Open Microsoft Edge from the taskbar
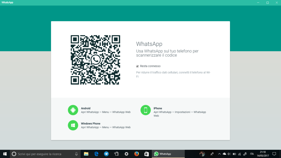 coord(96,154)
